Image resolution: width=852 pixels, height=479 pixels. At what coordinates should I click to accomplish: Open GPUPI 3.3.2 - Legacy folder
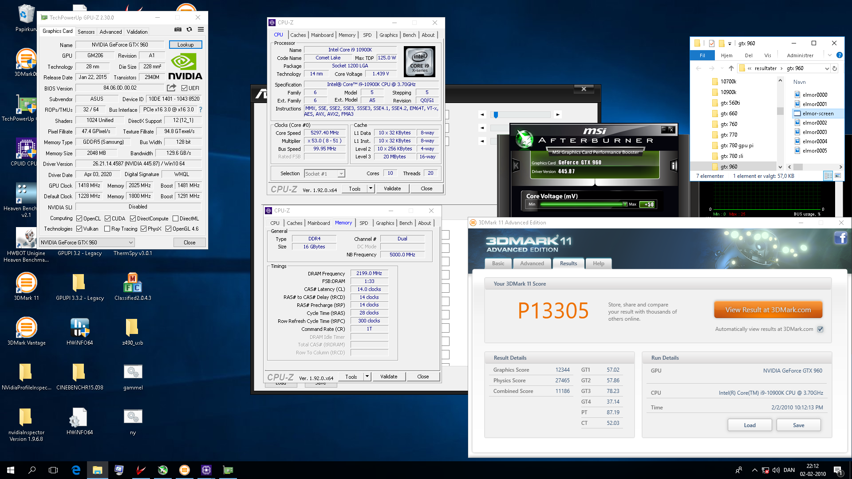[79, 287]
